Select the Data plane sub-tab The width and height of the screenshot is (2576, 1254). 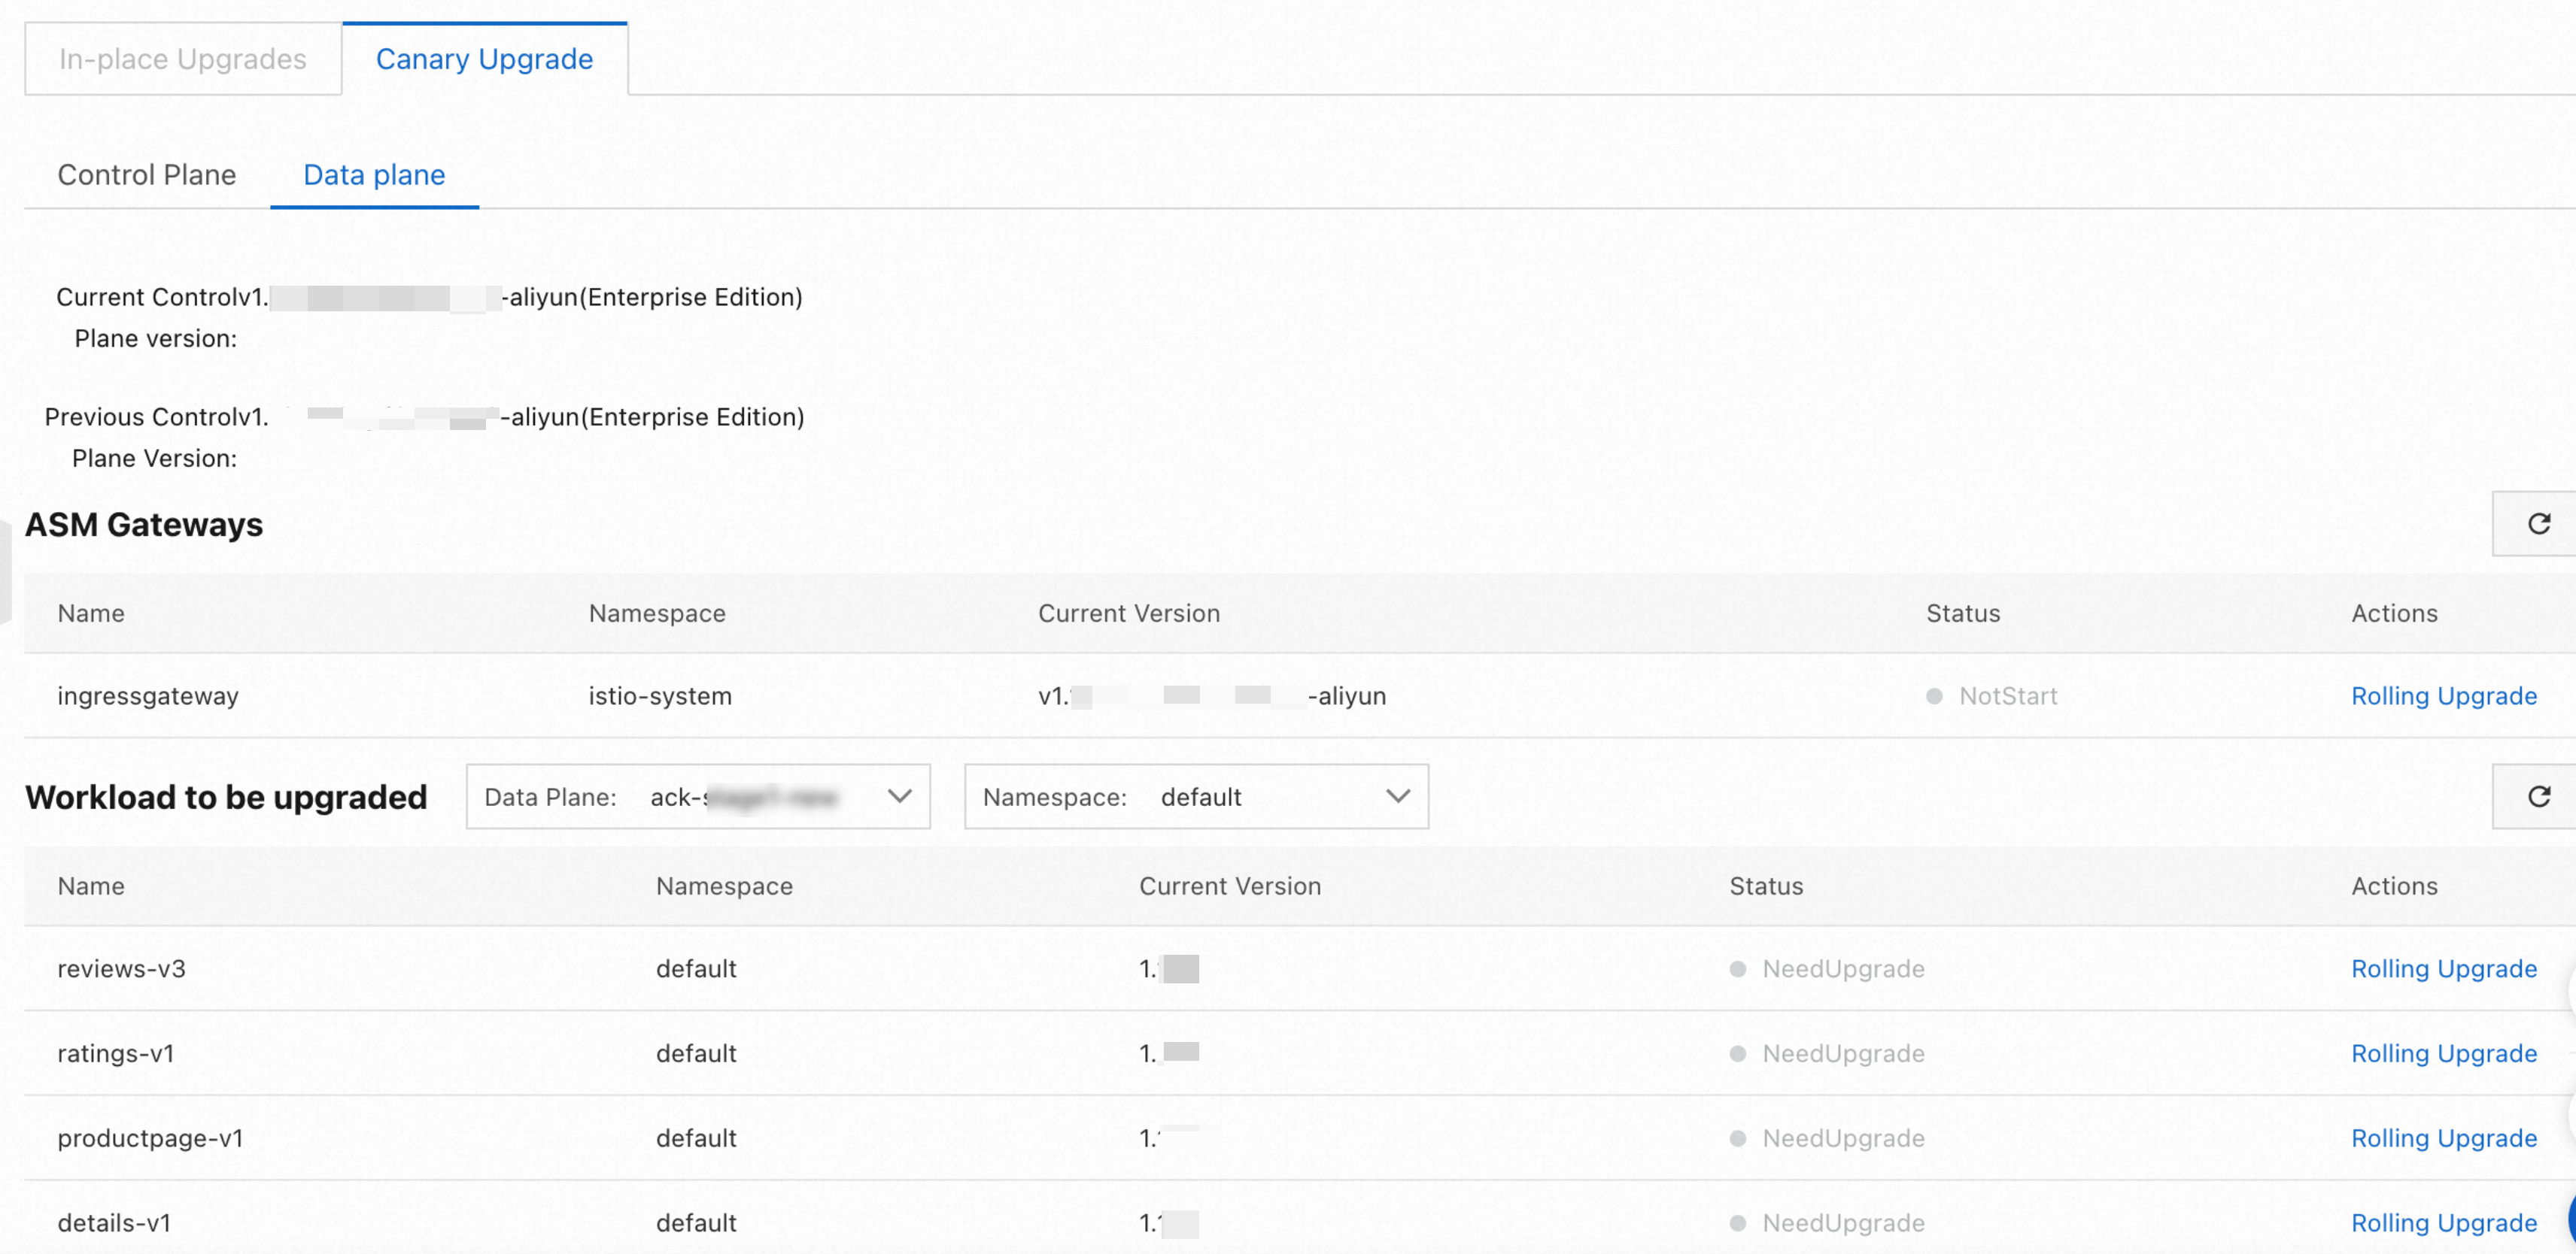click(x=374, y=175)
